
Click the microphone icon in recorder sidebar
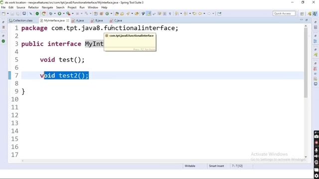click(x=316, y=150)
